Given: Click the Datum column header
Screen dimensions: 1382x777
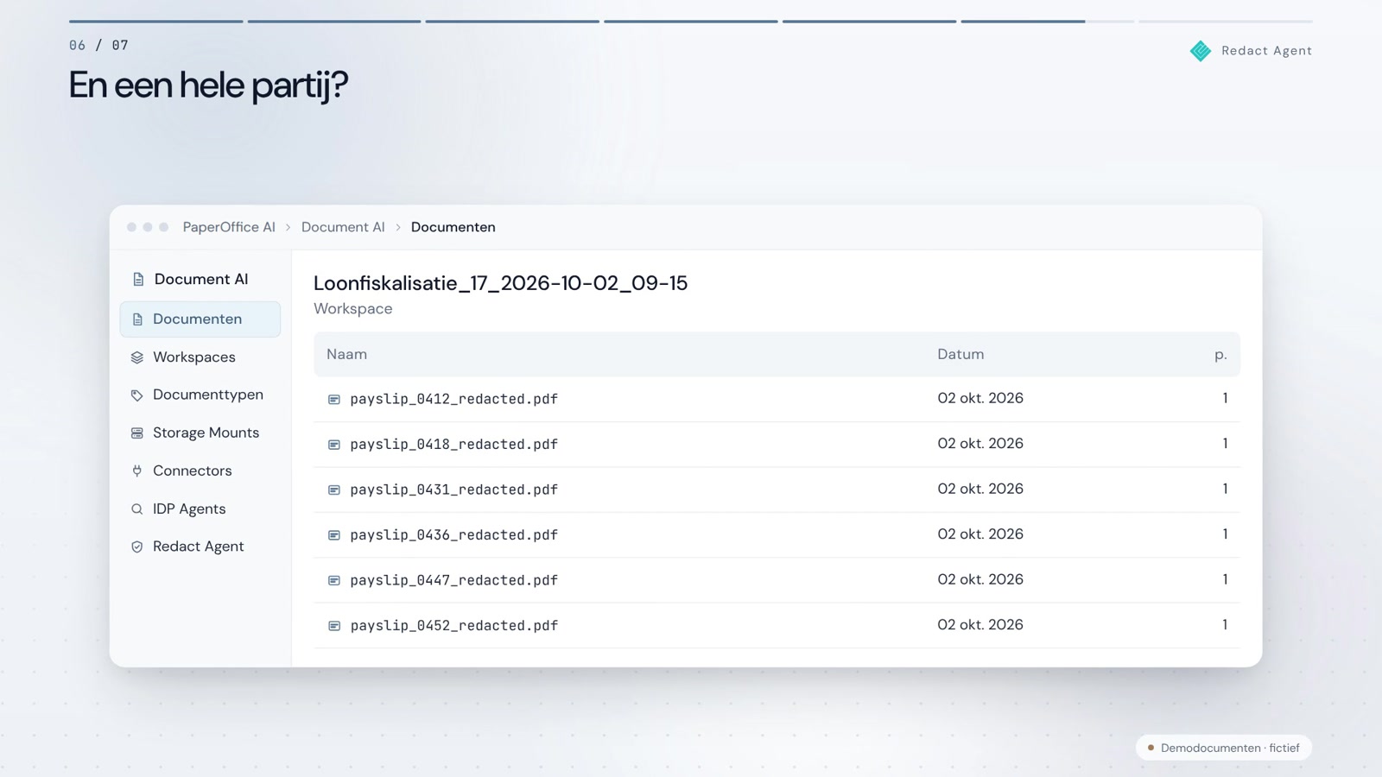Looking at the screenshot, I should pyautogui.click(x=960, y=355).
